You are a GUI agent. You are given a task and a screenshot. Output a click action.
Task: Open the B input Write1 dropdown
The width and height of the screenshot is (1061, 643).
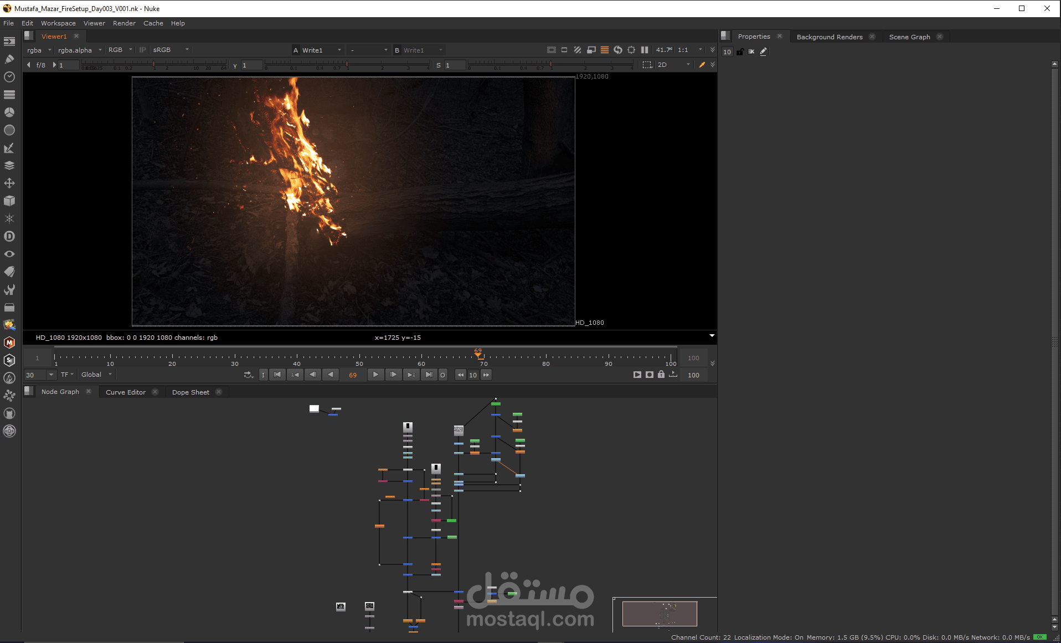(x=423, y=50)
